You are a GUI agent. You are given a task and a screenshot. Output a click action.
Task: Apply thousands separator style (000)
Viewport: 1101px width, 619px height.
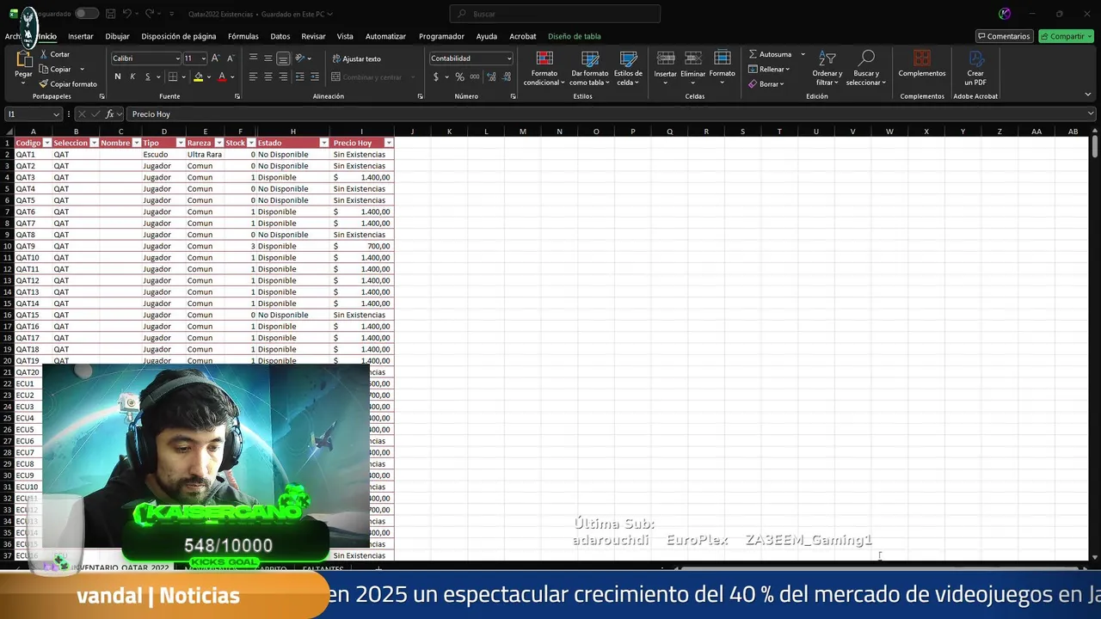[x=474, y=77]
